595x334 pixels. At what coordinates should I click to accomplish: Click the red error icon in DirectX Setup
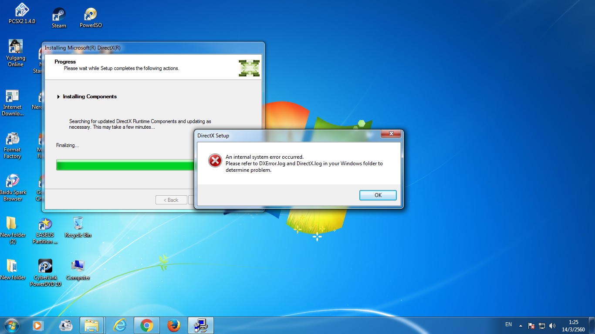tap(215, 160)
